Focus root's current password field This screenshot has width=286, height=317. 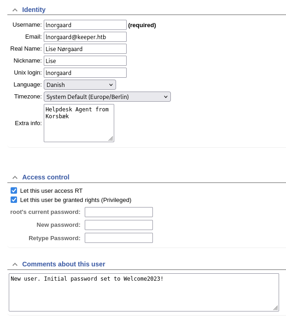pos(118,212)
